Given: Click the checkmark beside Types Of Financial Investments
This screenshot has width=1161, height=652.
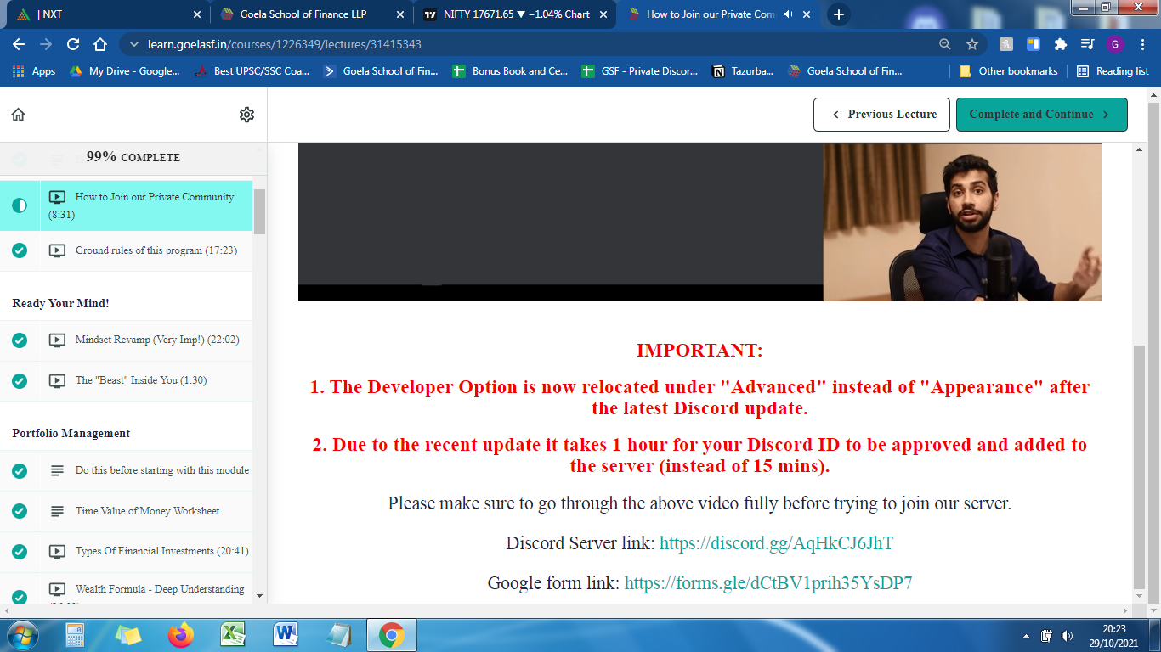Looking at the screenshot, I should tap(20, 552).
